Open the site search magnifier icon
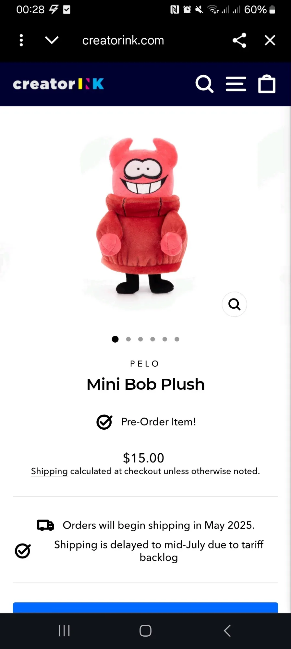The height and width of the screenshot is (649, 291). (204, 84)
